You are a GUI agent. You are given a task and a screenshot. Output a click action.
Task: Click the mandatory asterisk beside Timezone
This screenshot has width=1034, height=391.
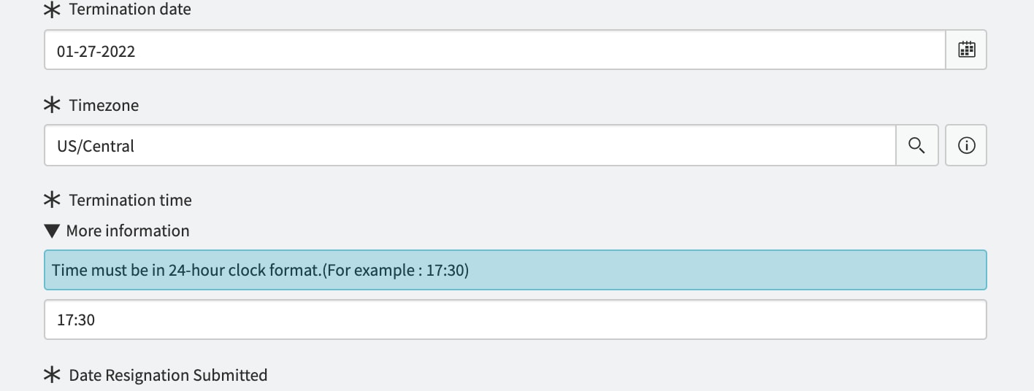(x=52, y=105)
